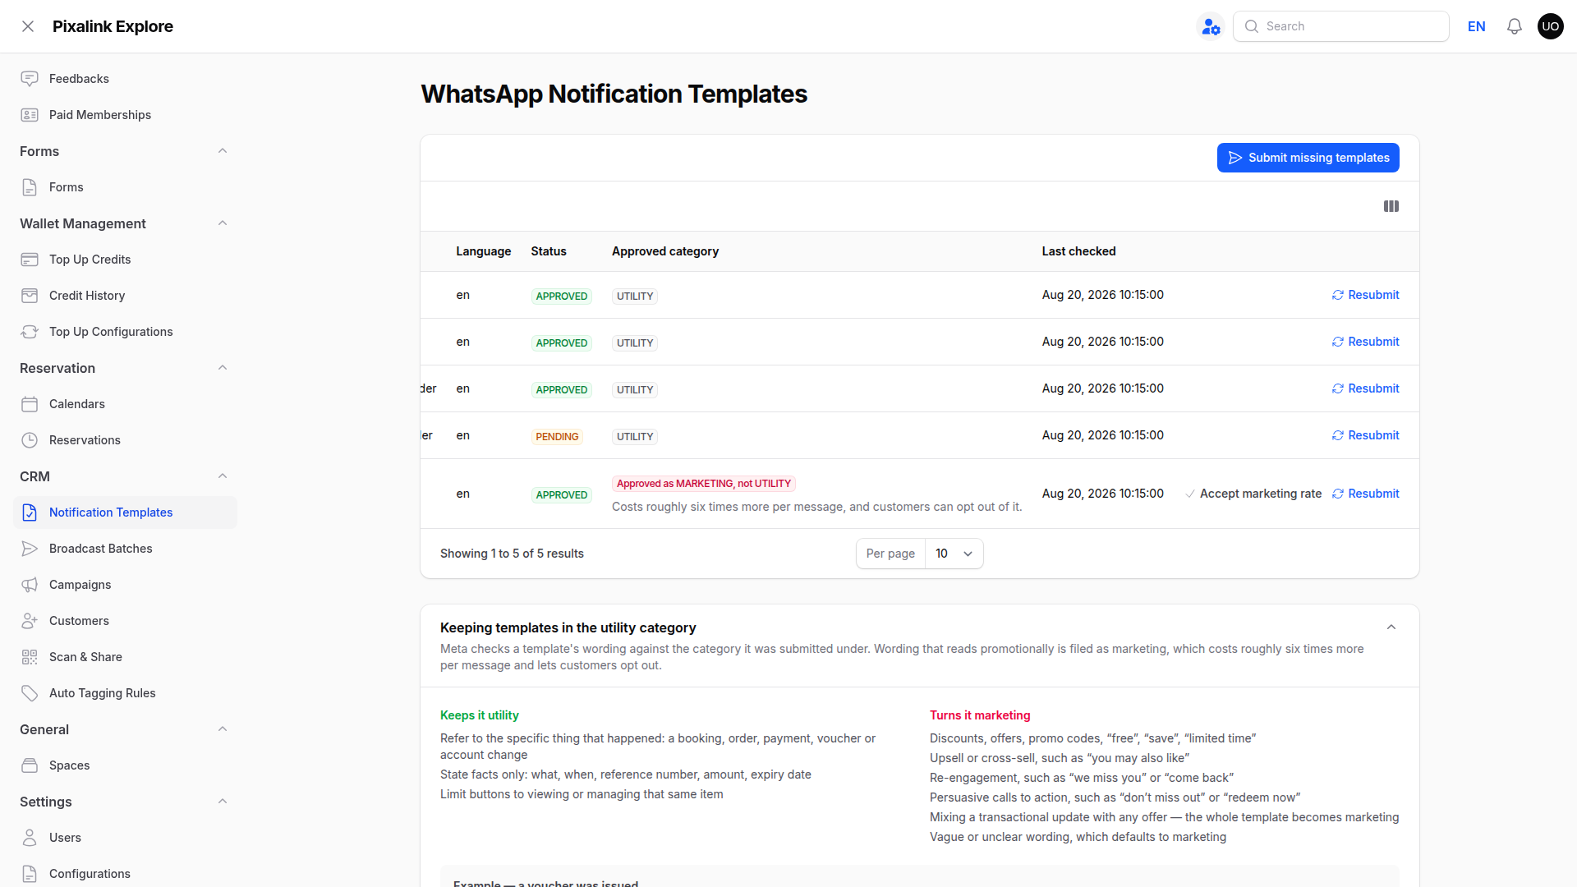Viewport: 1577px width, 887px height.
Task: Click the Auto Tagging Rules tag icon
Action: [x=30, y=693]
